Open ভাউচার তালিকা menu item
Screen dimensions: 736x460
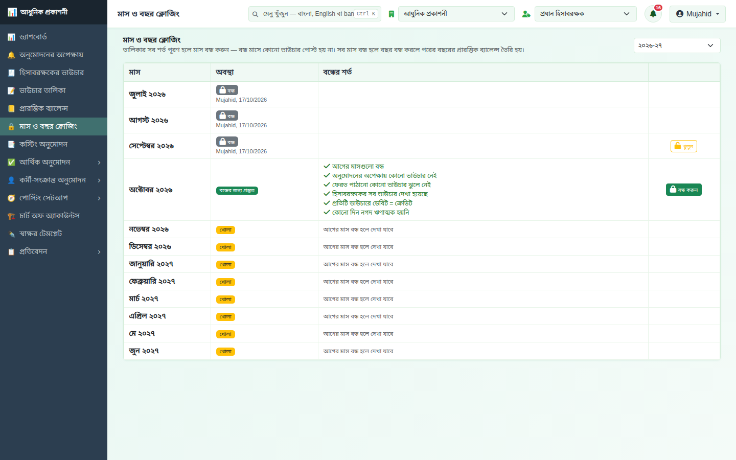point(54,90)
